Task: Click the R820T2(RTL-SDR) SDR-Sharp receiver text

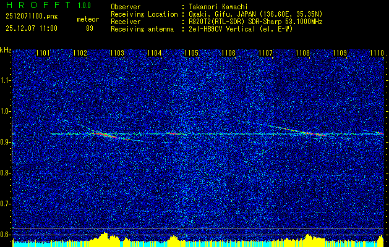Action: click(255, 22)
